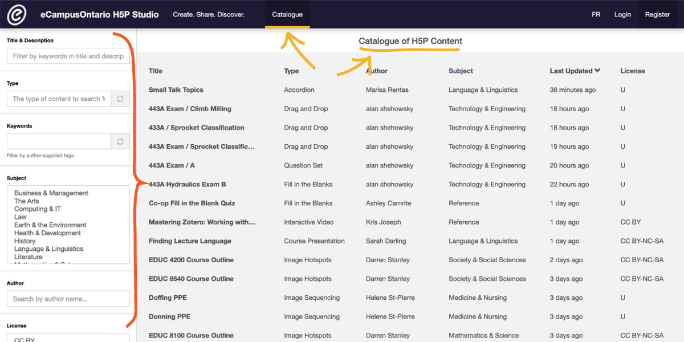
Task: Switch to the Catalogue tab
Action: coord(287,14)
